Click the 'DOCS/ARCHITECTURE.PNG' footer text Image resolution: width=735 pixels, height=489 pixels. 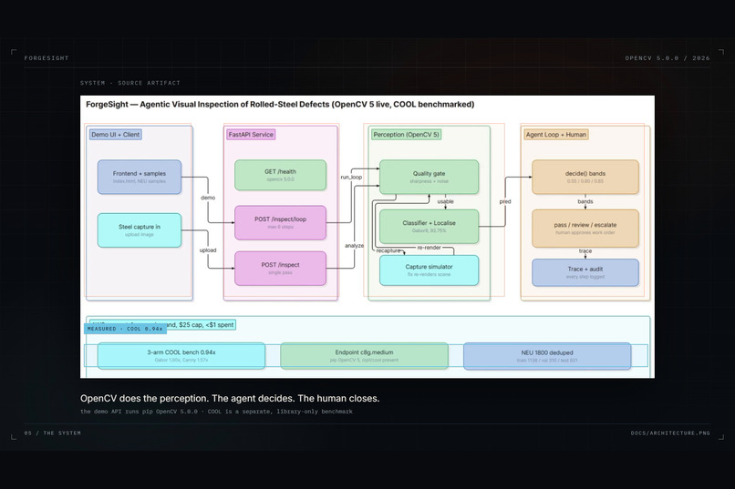pos(670,433)
